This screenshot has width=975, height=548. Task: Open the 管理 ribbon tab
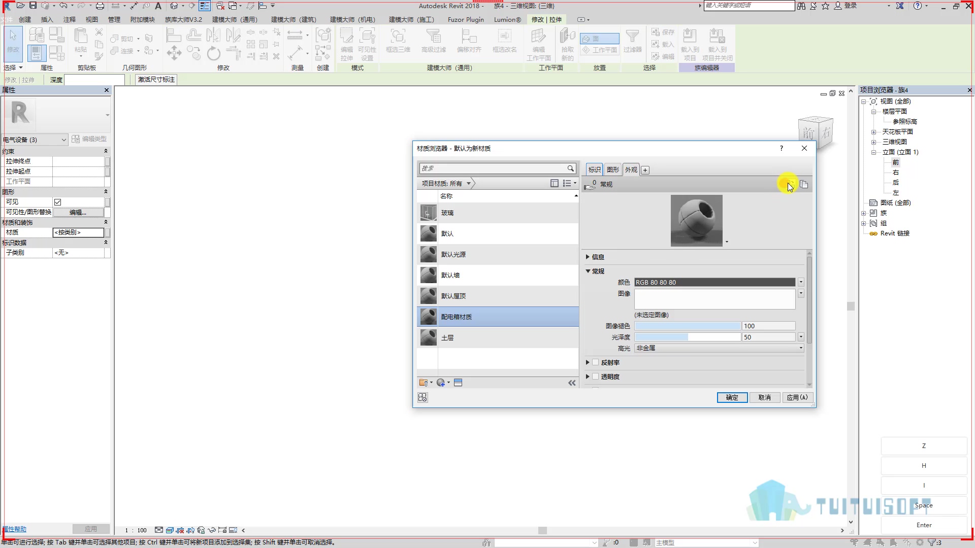(114, 19)
